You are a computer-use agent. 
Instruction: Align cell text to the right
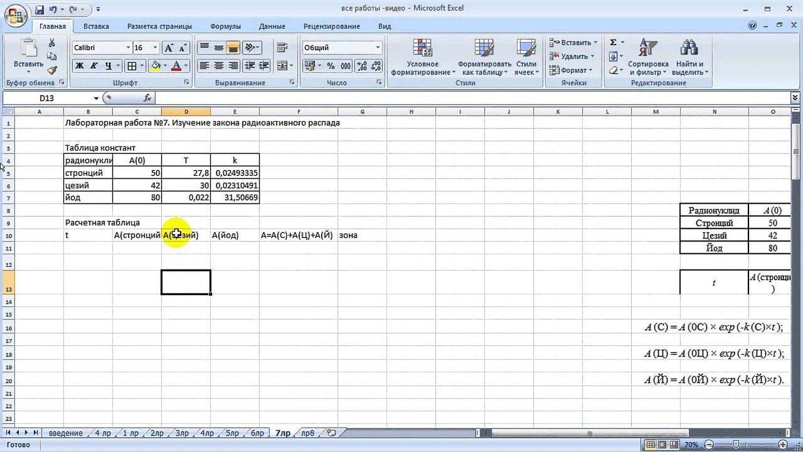coord(233,65)
